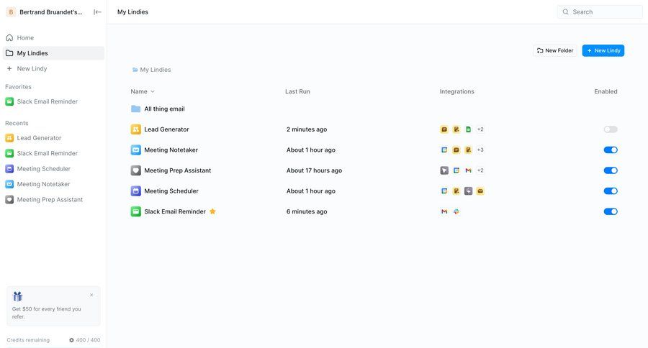Click Google Calendar icon on Meeting Notetaker row
The height and width of the screenshot is (348, 648).
tap(444, 150)
